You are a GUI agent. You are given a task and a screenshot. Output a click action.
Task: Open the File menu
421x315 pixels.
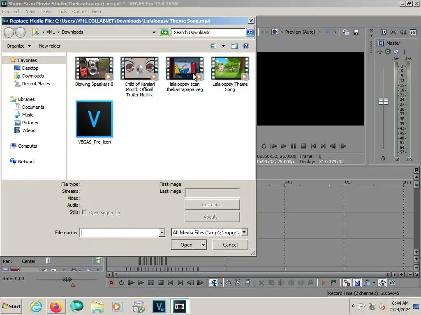pyautogui.click(x=5, y=11)
